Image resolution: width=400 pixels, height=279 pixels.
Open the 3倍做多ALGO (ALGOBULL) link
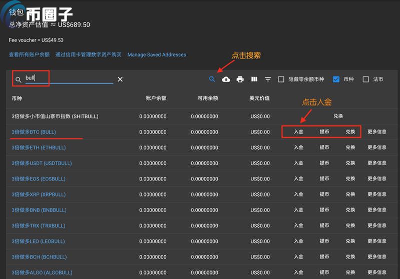(42, 272)
